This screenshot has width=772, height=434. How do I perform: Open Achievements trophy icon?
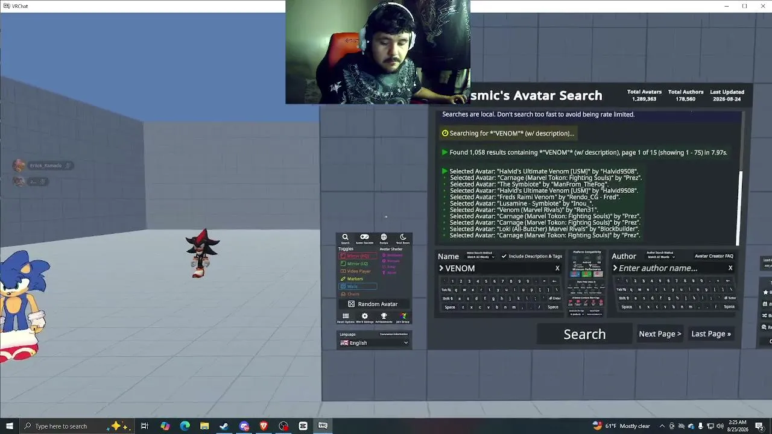384,318
